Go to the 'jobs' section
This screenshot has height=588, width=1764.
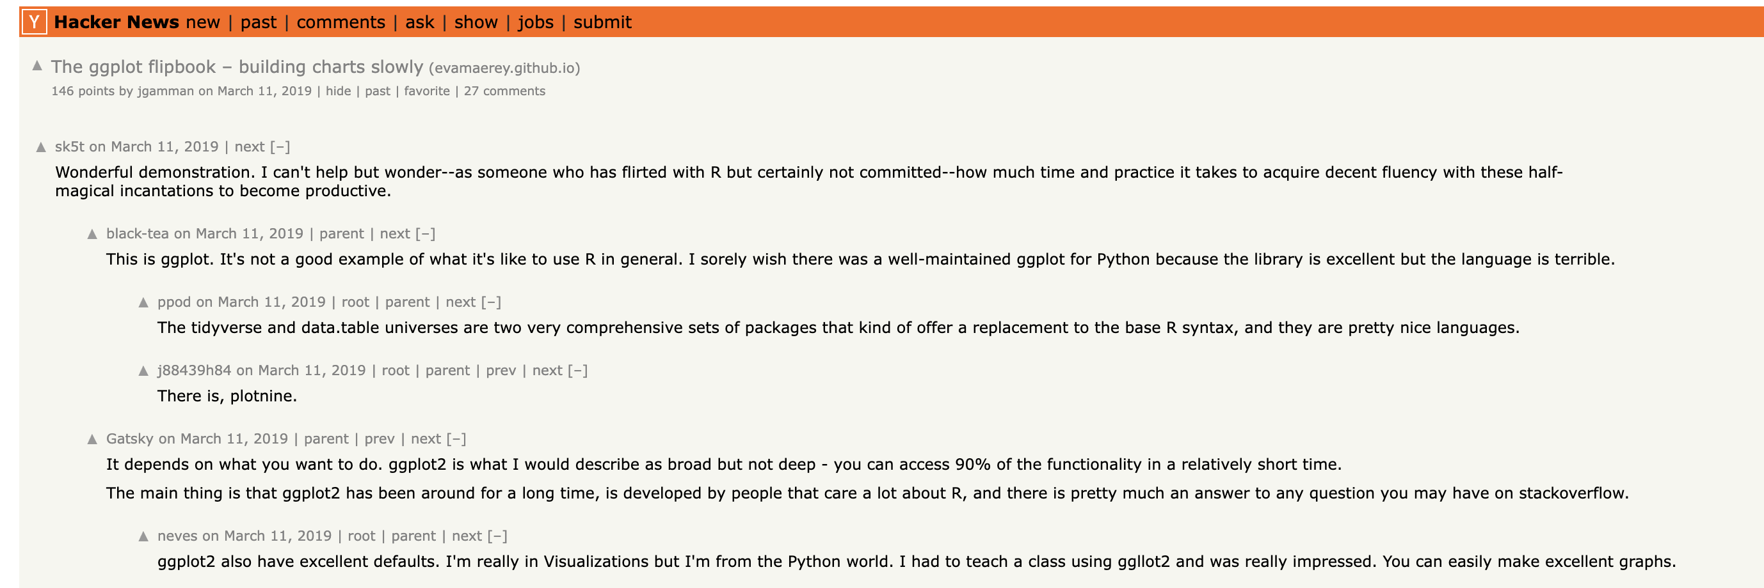[536, 22]
